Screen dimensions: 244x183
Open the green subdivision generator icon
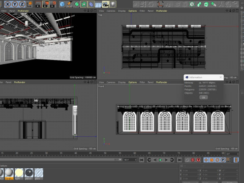click(77, 4)
